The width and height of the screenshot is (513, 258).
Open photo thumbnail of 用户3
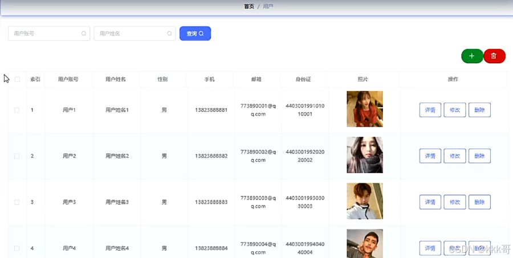pos(365,201)
